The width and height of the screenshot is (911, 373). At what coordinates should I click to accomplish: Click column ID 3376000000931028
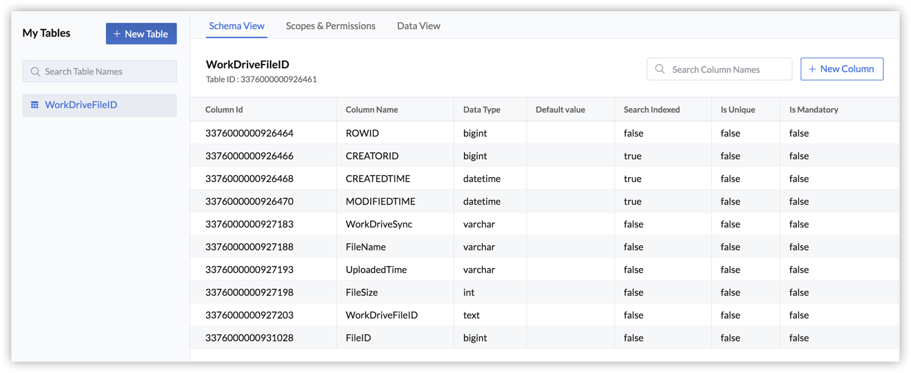click(x=250, y=338)
